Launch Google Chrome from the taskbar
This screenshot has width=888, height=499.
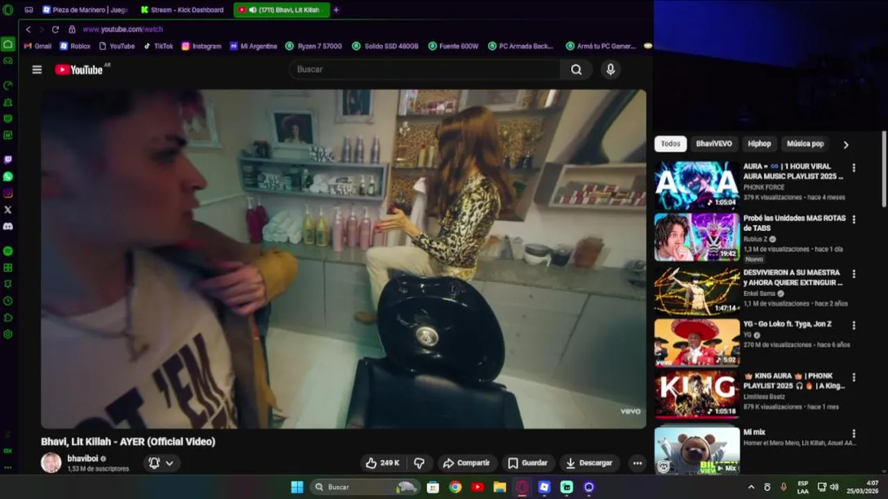(455, 487)
